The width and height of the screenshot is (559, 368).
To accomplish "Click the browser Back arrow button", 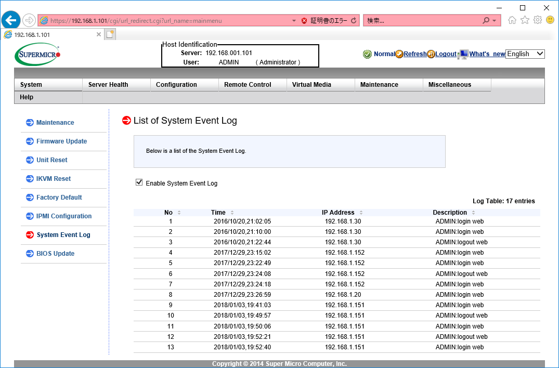I will (11, 20).
